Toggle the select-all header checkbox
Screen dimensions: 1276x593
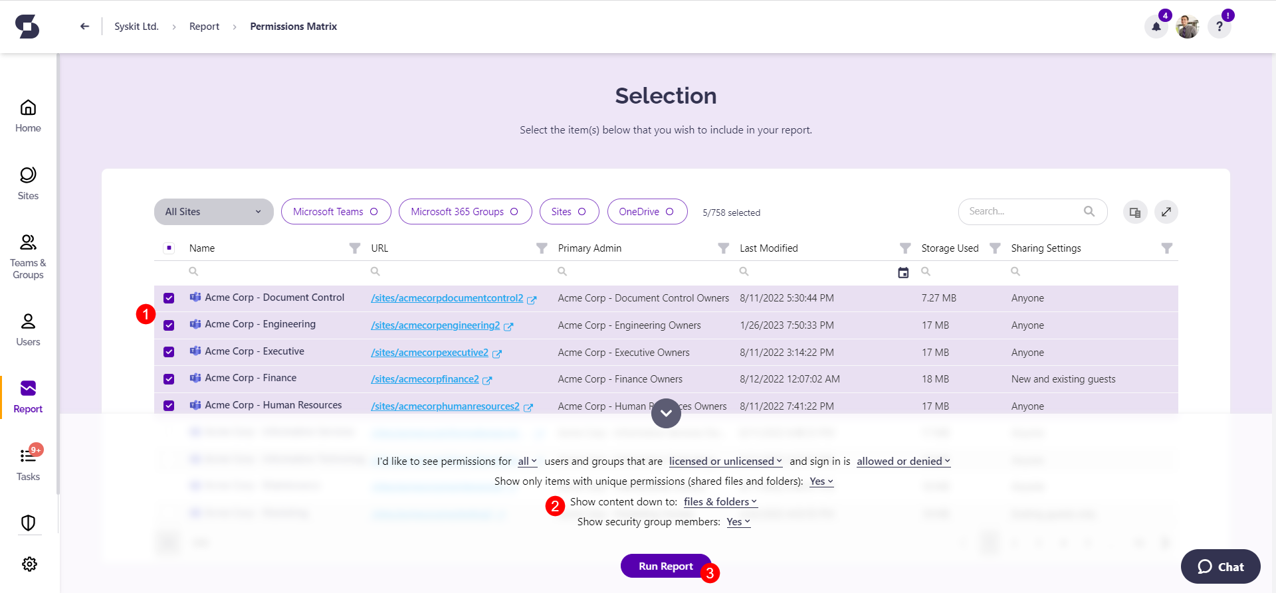[x=169, y=248]
